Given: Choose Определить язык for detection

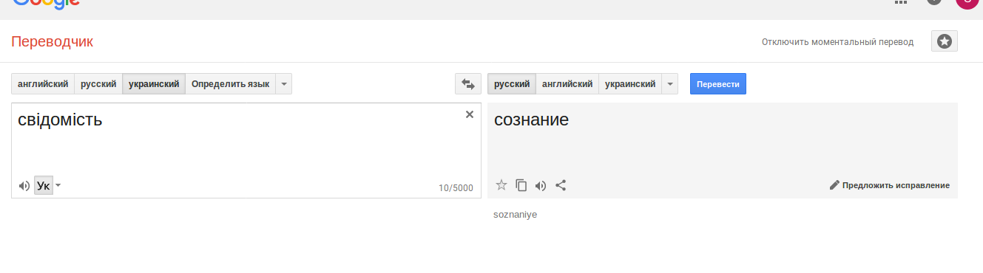Looking at the screenshot, I should (230, 84).
